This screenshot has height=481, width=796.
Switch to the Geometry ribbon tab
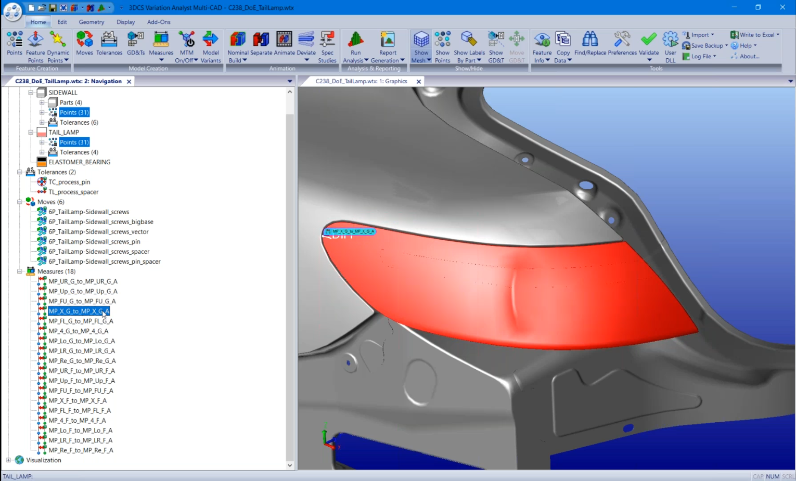pos(91,22)
